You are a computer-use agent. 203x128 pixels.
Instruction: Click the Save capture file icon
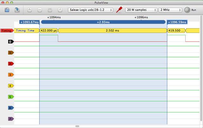pos(17,10)
